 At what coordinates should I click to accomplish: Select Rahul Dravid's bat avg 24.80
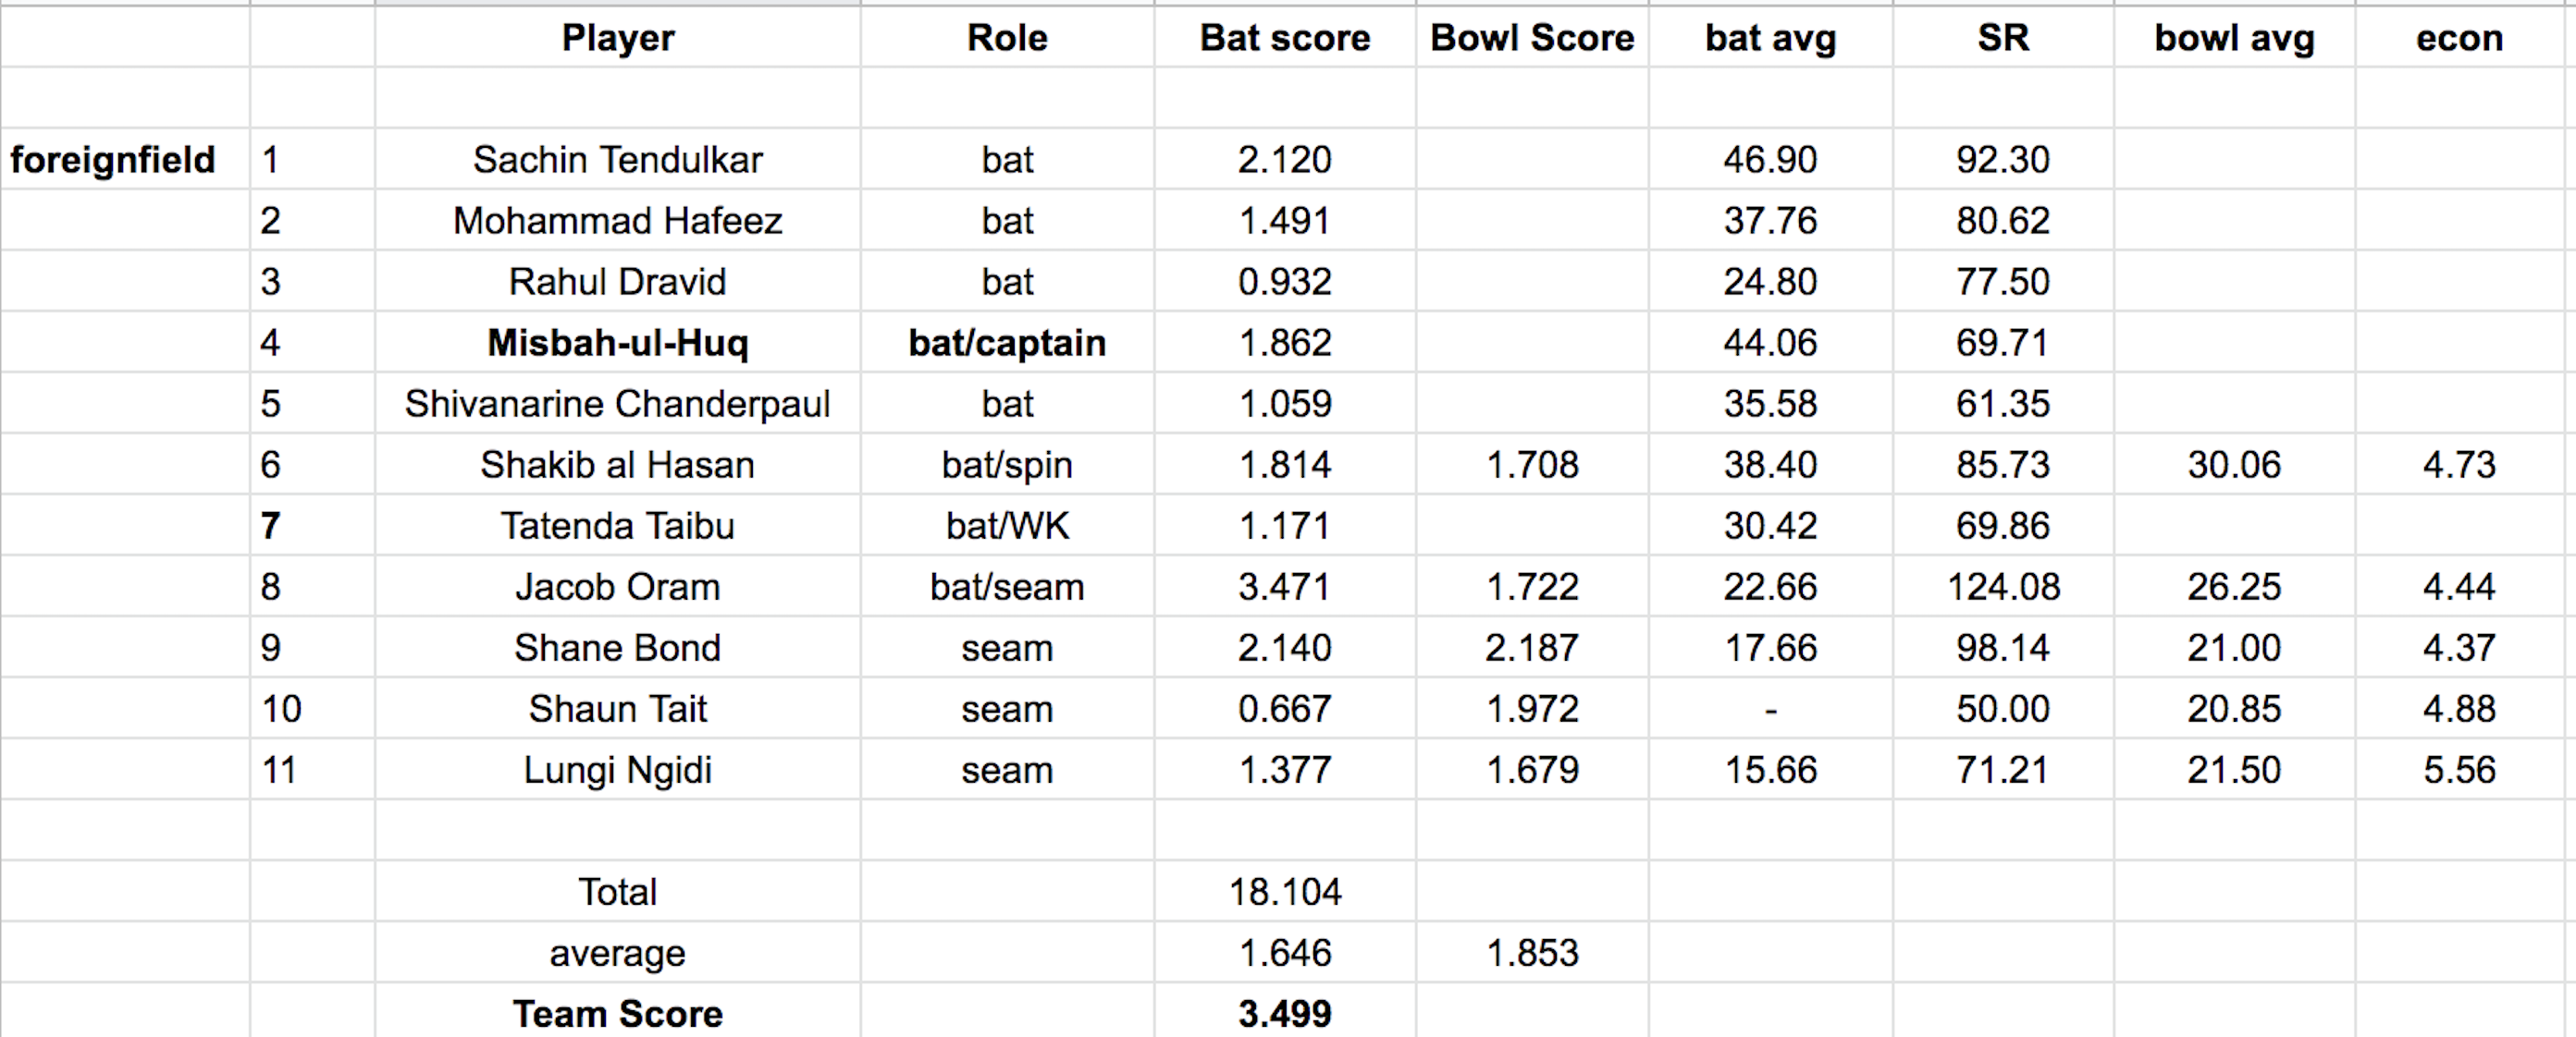click(1769, 282)
